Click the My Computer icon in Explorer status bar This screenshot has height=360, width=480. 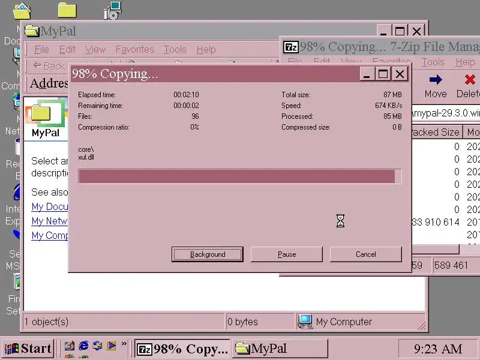click(305, 322)
